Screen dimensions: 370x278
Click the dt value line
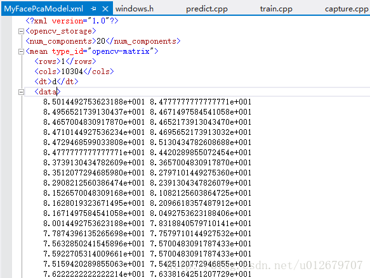tap(56, 82)
